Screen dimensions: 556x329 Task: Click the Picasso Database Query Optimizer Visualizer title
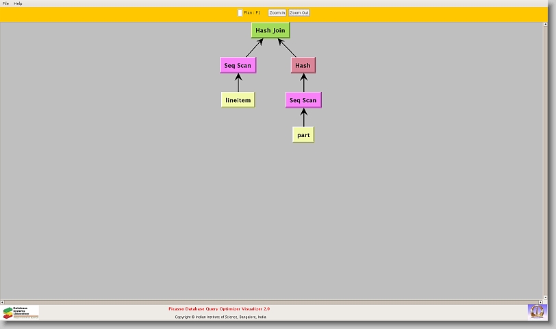[x=219, y=309]
